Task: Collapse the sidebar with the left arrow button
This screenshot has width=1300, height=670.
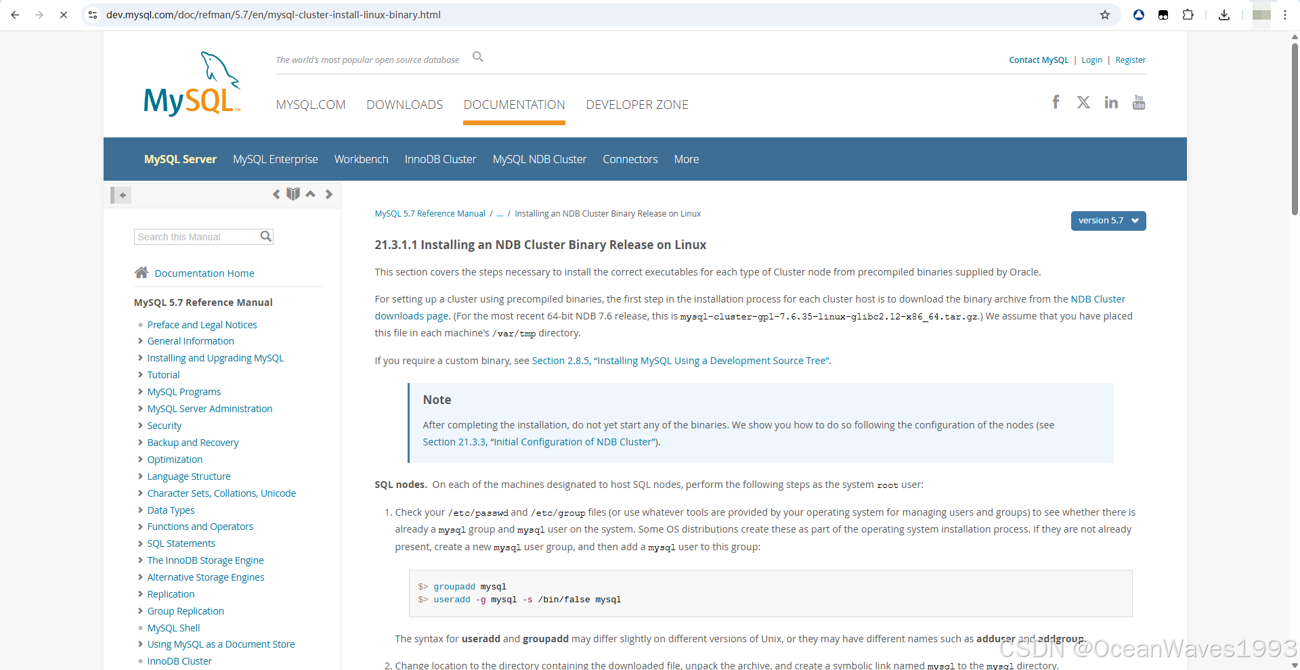Action: click(x=121, y=195)
